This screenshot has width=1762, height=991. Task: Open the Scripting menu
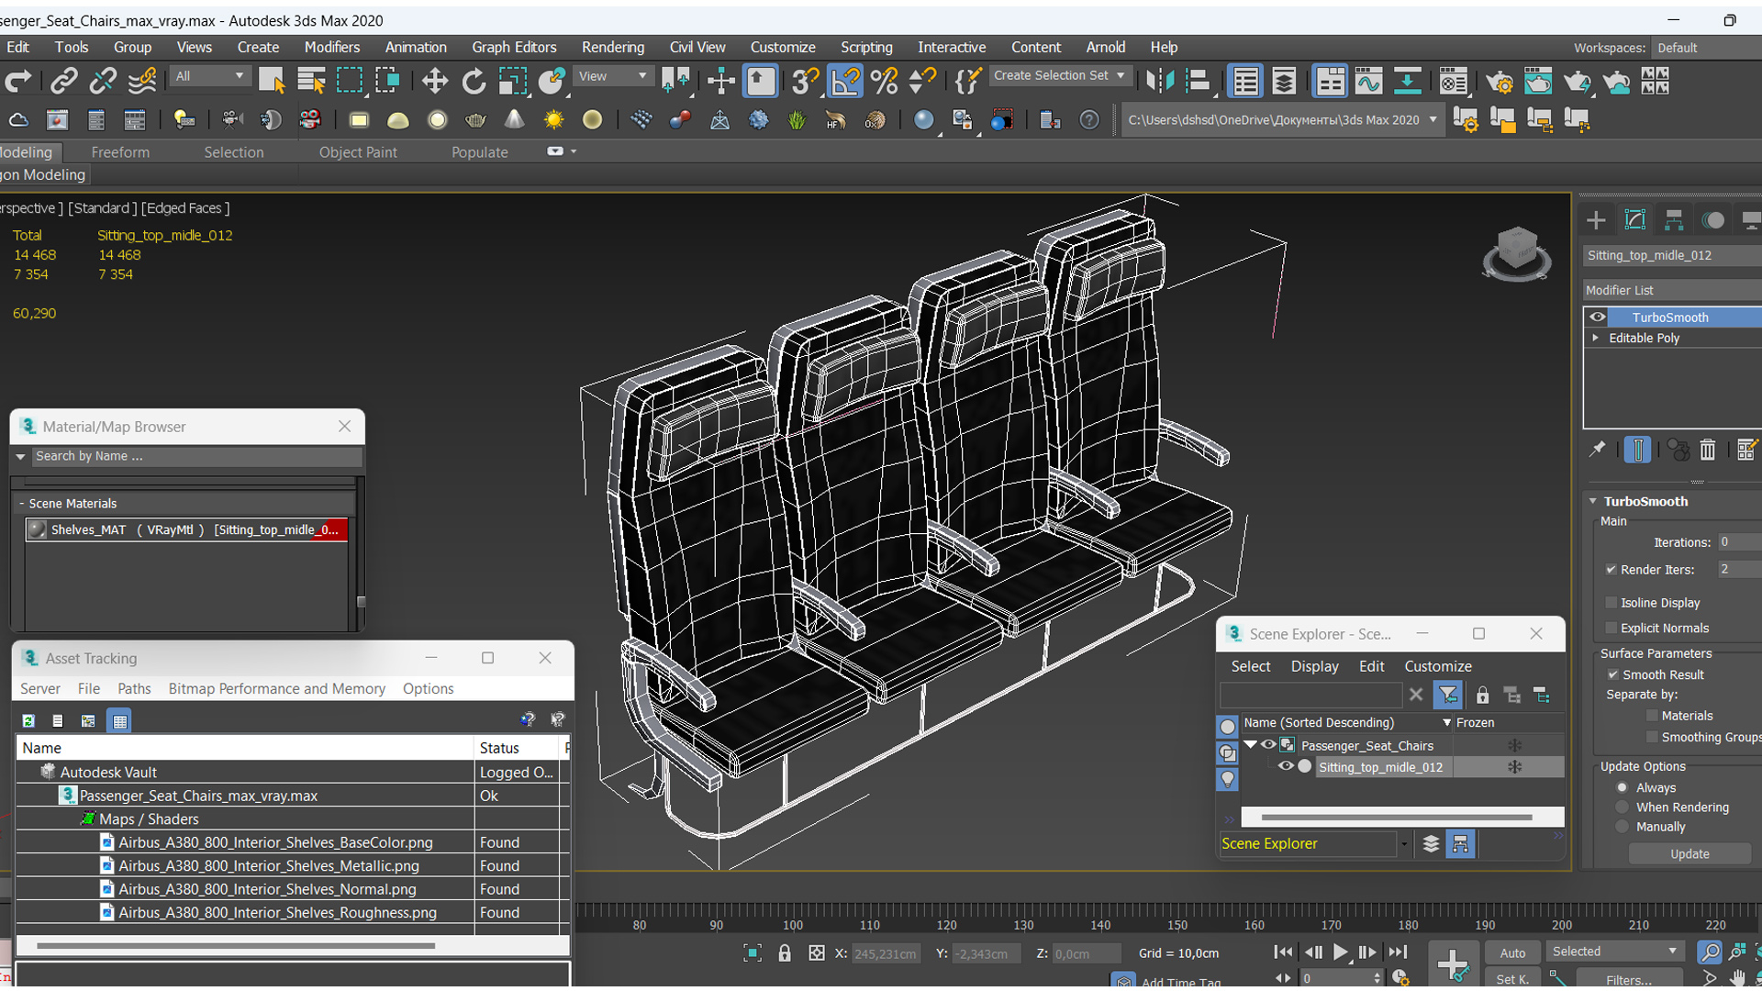866,47
